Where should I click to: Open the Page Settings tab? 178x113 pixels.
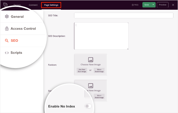pyautogui.click(x=51, y=5)
